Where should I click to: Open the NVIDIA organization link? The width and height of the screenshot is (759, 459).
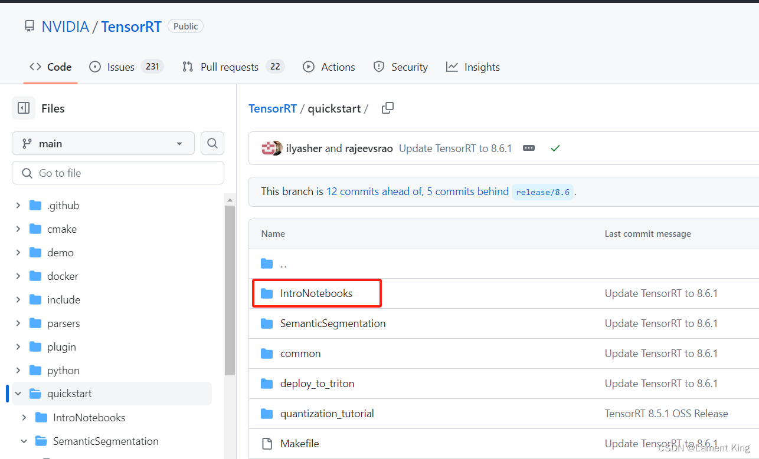[65, 27]
